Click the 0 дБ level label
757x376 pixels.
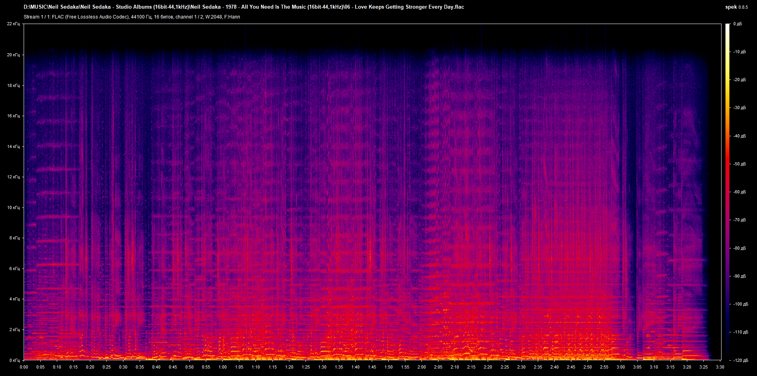click(737, 24)
